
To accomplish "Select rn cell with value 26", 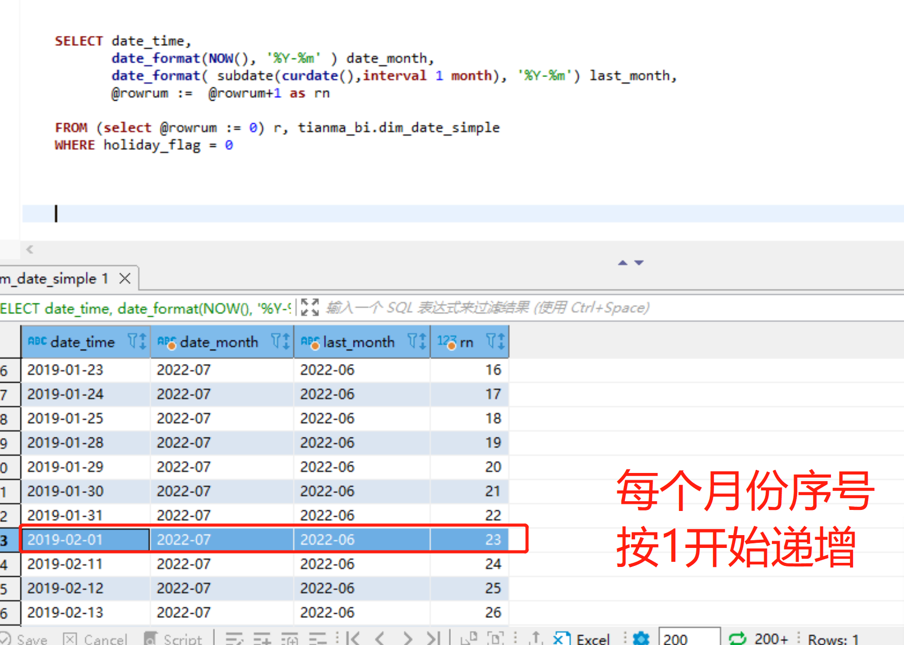I will point(469,612).
